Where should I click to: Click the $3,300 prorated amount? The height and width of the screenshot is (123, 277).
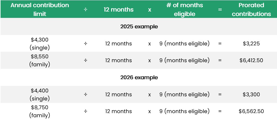251,94
